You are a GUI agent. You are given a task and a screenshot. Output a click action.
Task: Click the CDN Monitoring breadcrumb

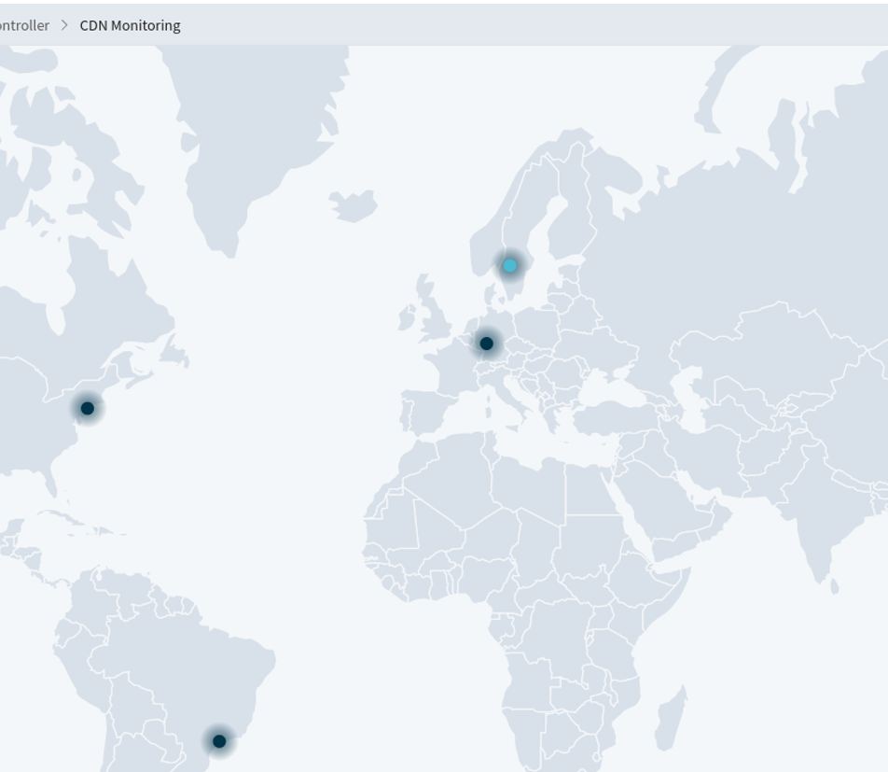point(130,25)
